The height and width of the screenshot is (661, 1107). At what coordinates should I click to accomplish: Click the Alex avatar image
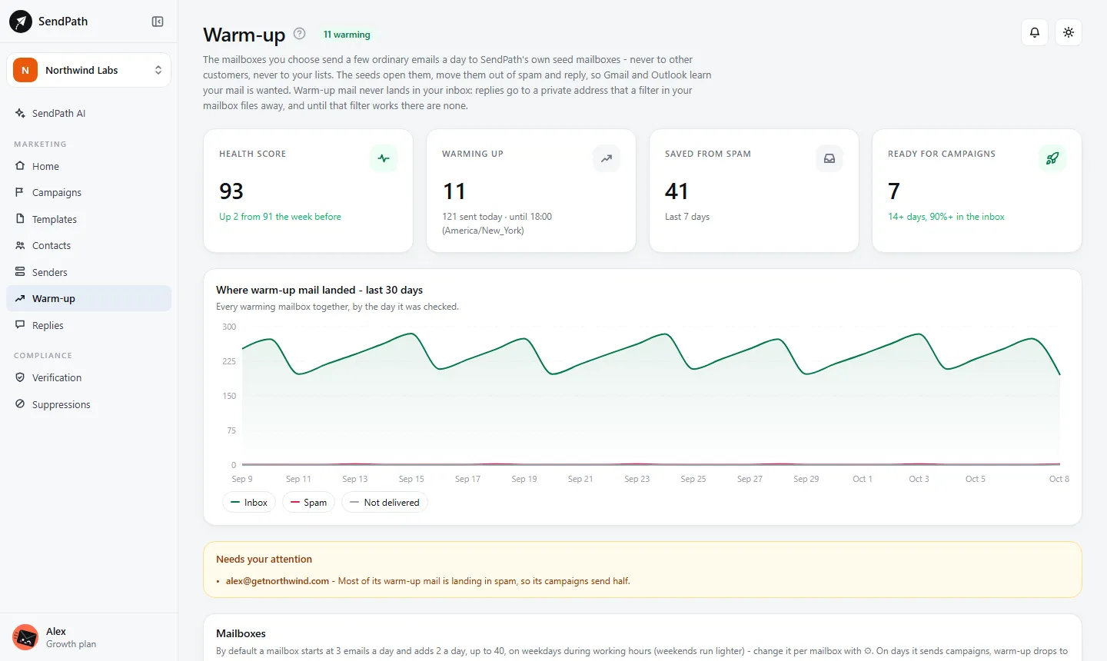point(25,637)
